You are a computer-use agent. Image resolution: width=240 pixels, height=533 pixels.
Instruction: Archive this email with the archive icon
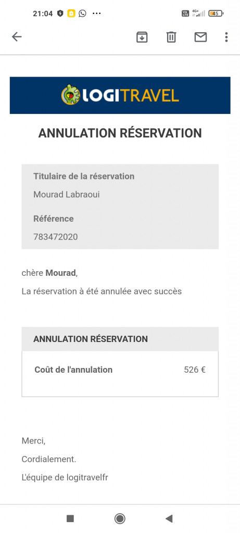(x=142, y=37)
